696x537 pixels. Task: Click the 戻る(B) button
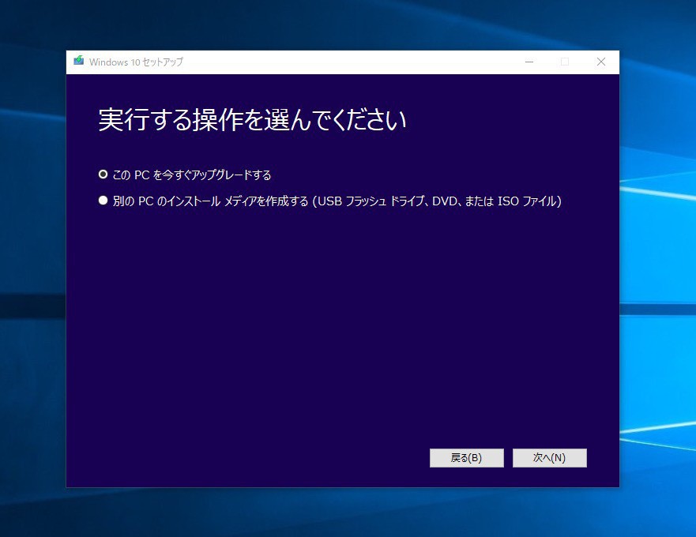[467, 457]
